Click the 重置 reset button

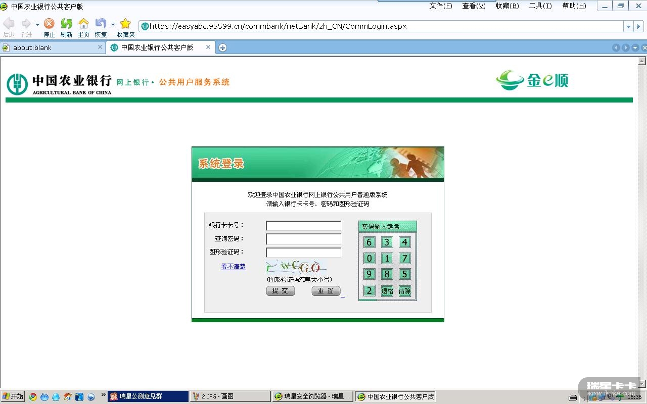pyautogui.click(x=326, y=291)
